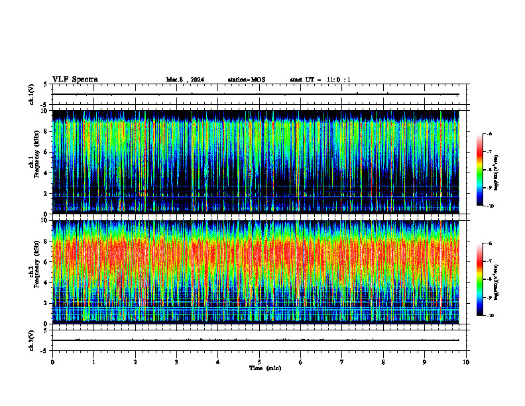The image size is (525, 406).
Task: Click the ch.2 frequency axis "4" tick label
Action: click(x=46, y=283)
